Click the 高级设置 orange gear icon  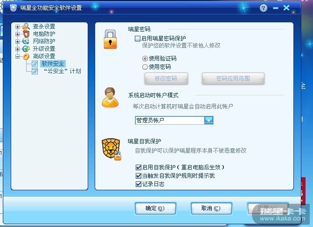pyautogui.click(x=26, y=56)
